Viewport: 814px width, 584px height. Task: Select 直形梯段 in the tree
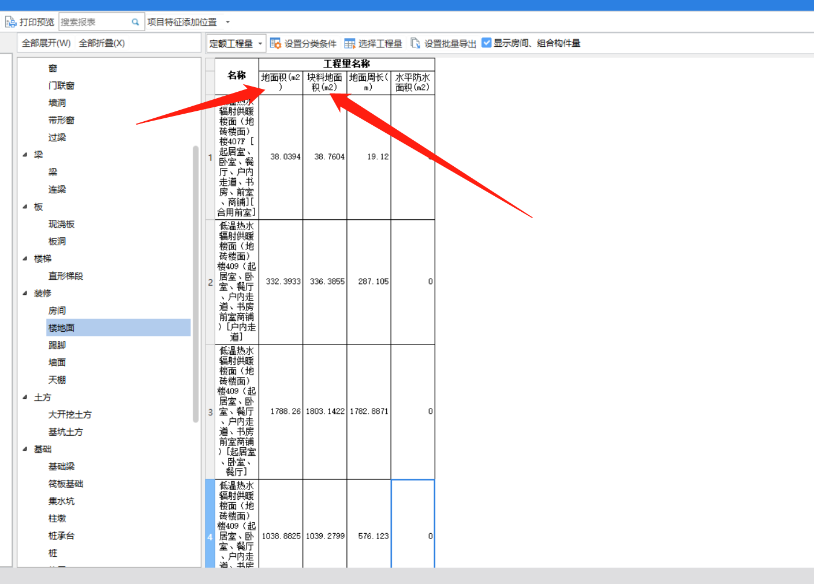point(66,276)
